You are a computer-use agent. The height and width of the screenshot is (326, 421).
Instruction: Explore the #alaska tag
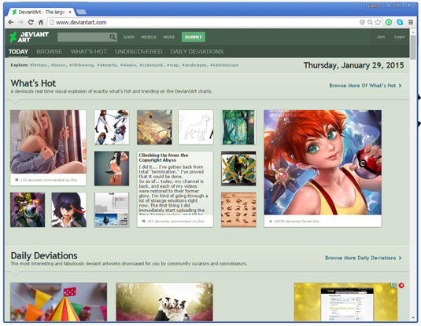point(128,65)
